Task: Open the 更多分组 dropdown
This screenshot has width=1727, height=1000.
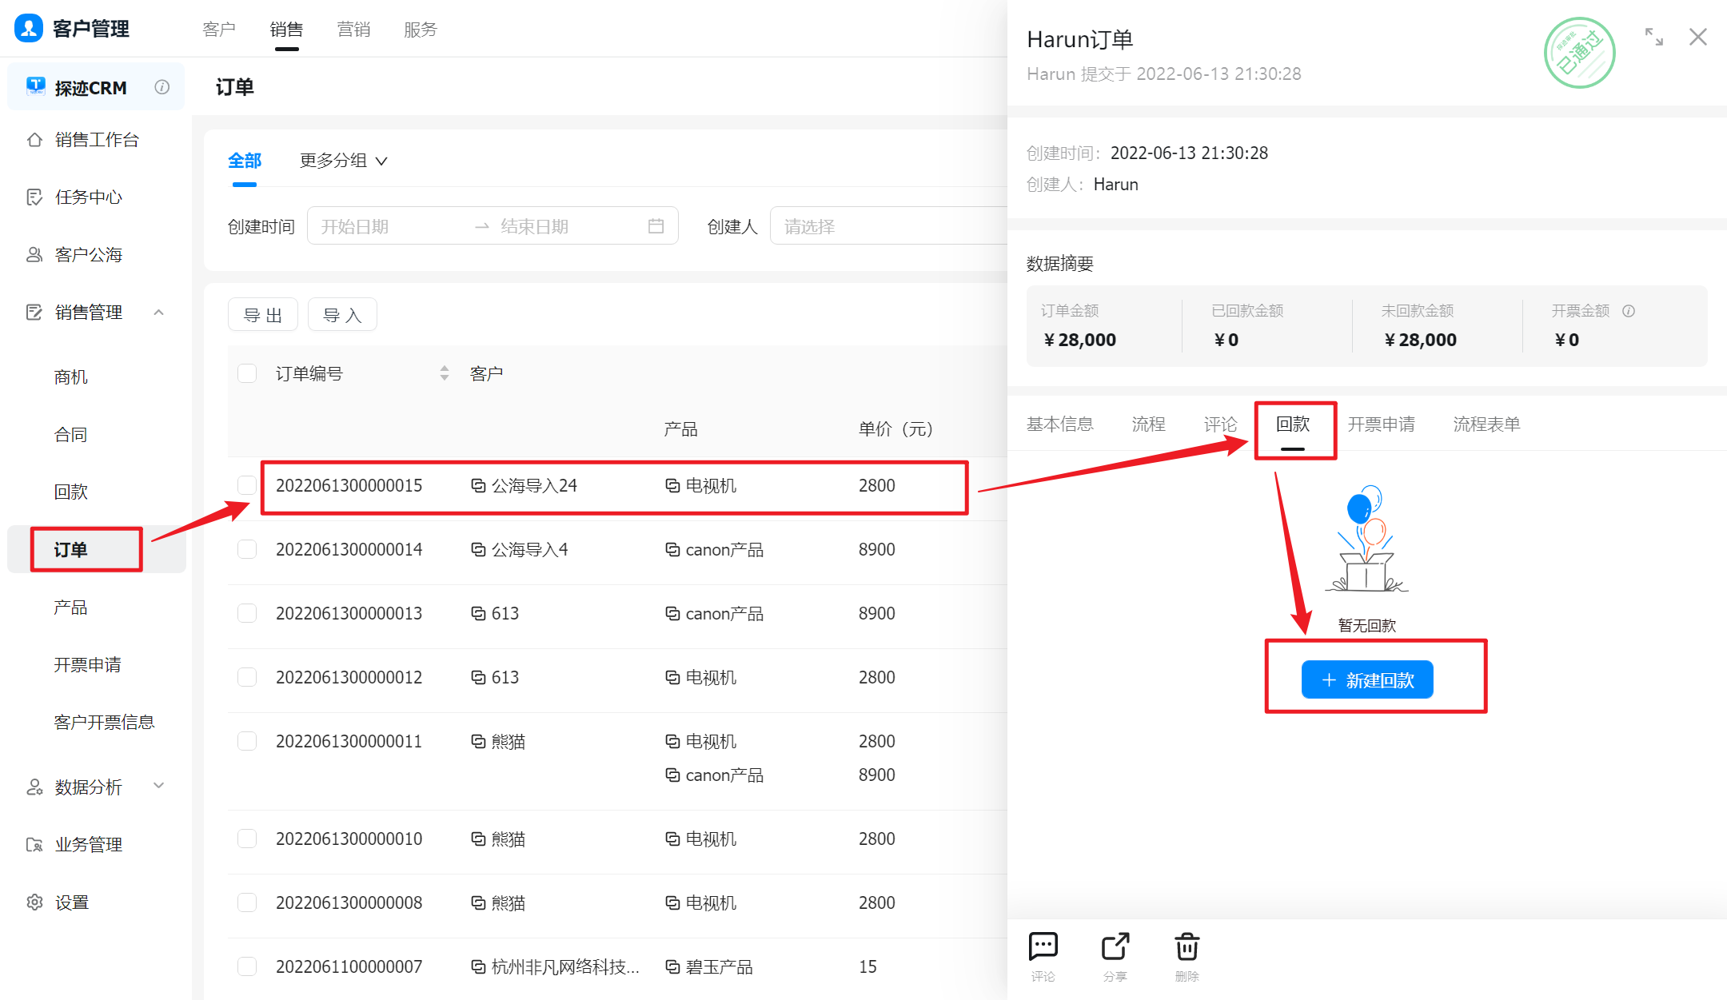Action: (x=343, y=161)
